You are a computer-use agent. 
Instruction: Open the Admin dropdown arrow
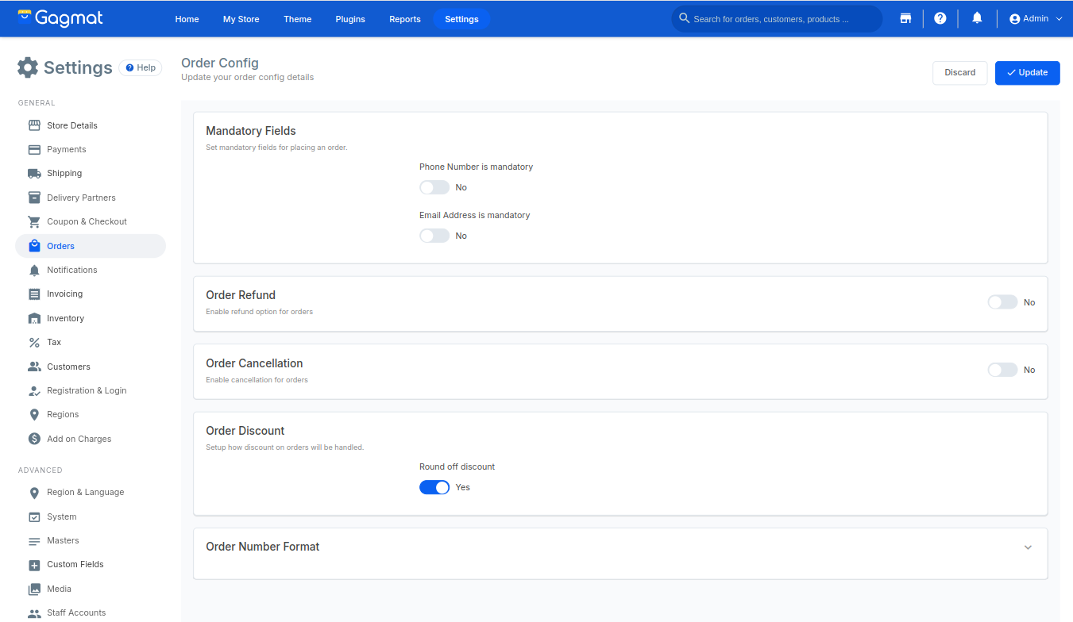[1059, 19]
